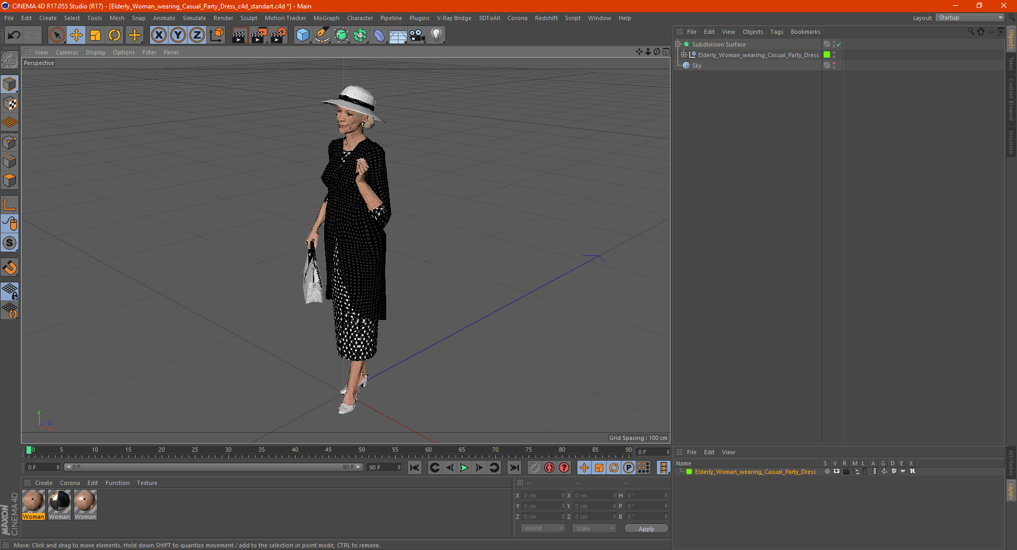
Task: Click the Undo arrow icon
Action: [14, 35]
